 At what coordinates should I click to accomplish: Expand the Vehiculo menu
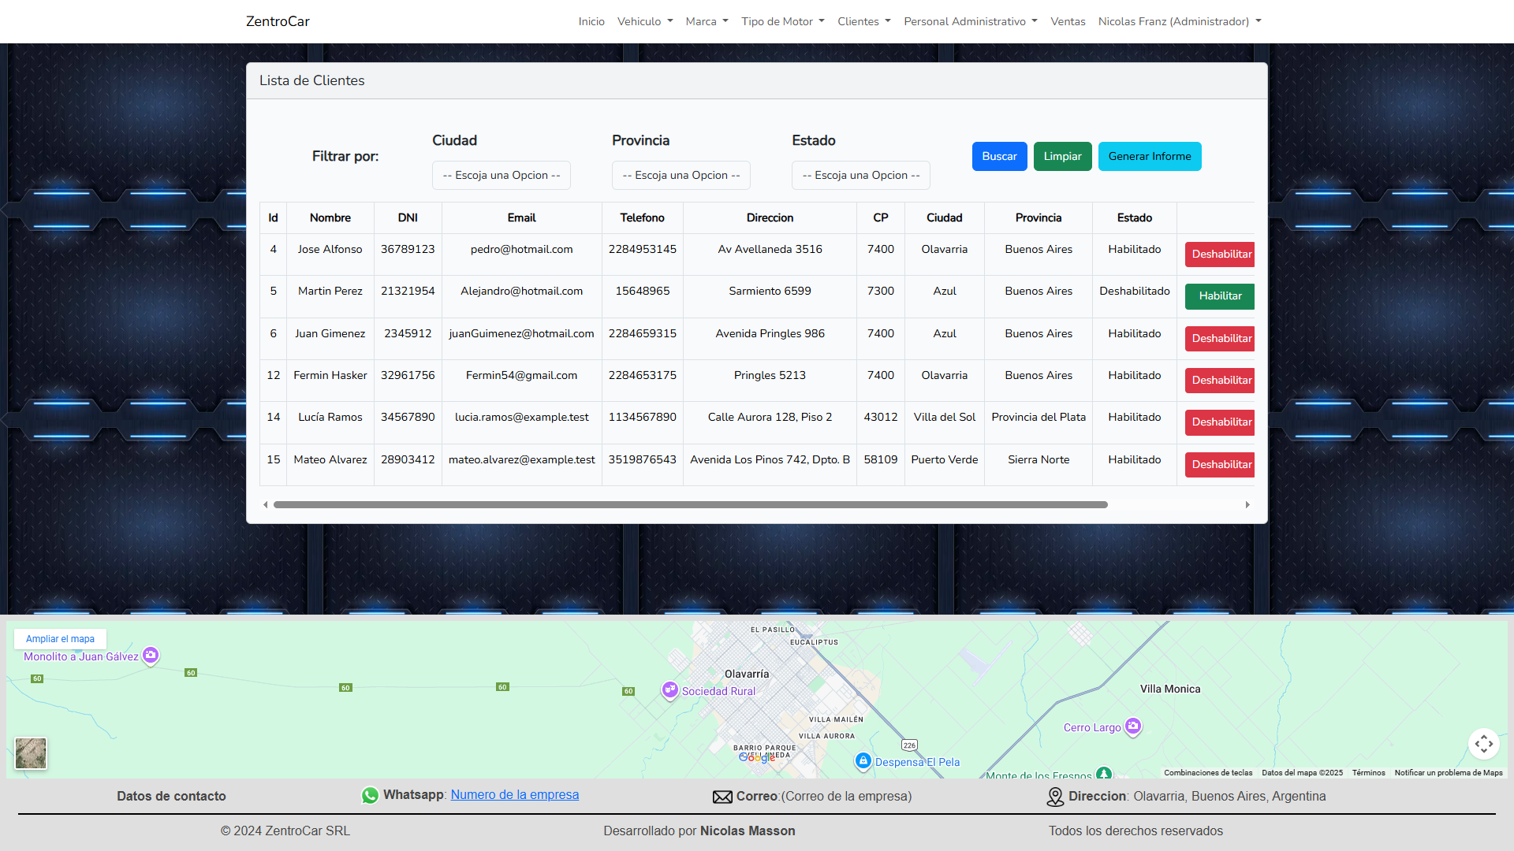[x=644, y=21]
